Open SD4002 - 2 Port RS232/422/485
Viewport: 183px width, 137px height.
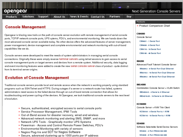[x=153, y=131]
